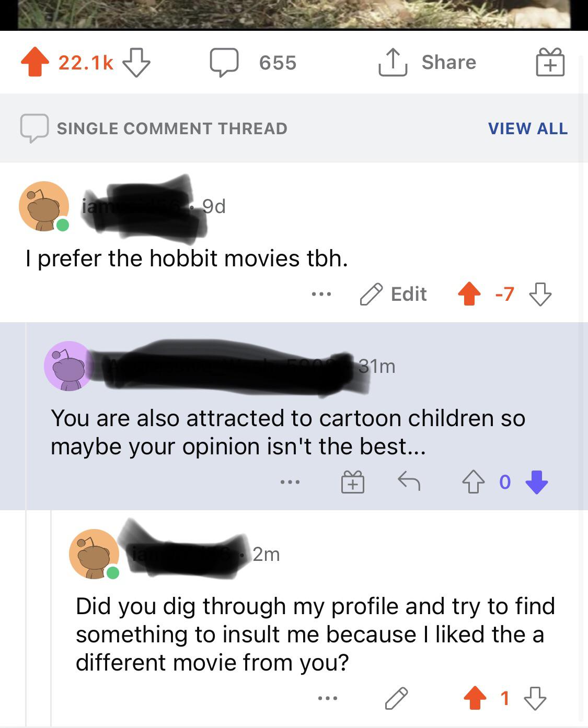Downvote the 2m reply comment
This screenshot has width=588, height=728.
535,698
